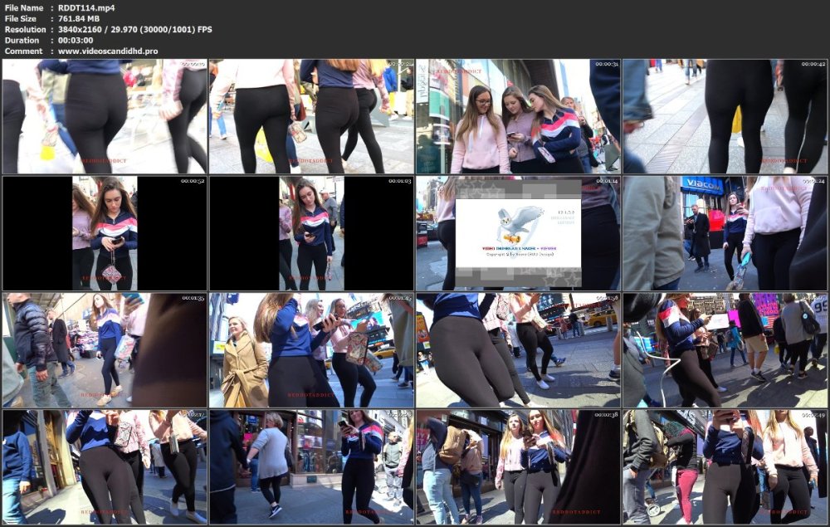
Task: Open the thumbnail stamped 00:01:24
Action: point(725,233)
